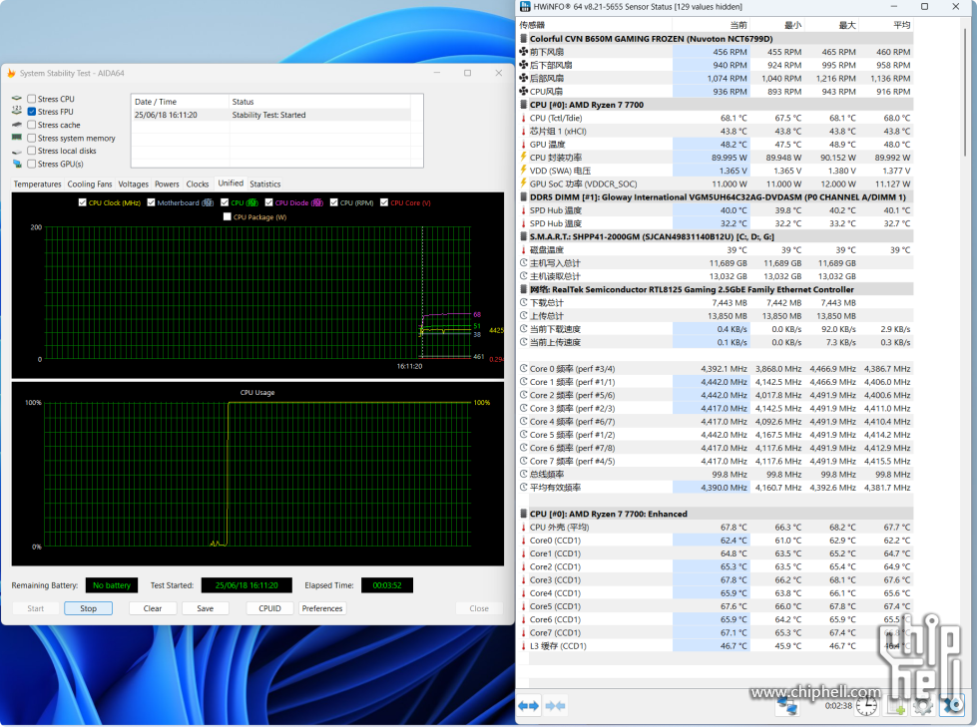Toggle the Motherboard graph checkbox
Image resolution: width=977 pixels, height=727 pixels.
pyautogui.click(x=151, y=202)
